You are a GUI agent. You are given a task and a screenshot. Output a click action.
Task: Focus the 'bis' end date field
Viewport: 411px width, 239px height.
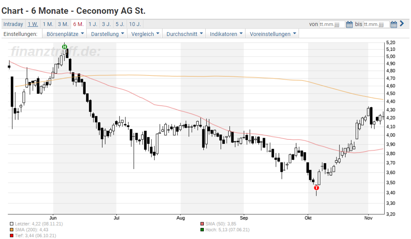tap(376, 24)
